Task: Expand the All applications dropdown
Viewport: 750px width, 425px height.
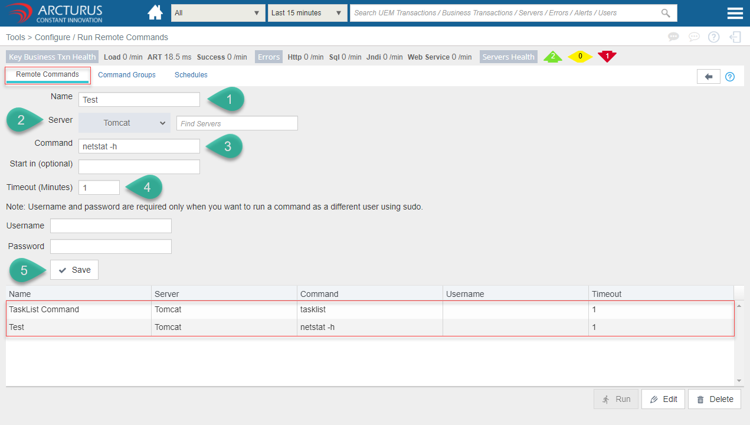Action: (x=218, y=13)
